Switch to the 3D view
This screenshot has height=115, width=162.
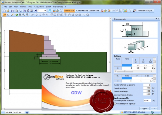click(8, 15)
